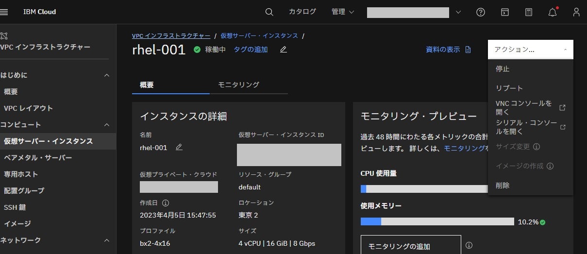Viewport: 587px width, 254px height.
Task: Select リブート from the actions menu
Action: [531, 88]
